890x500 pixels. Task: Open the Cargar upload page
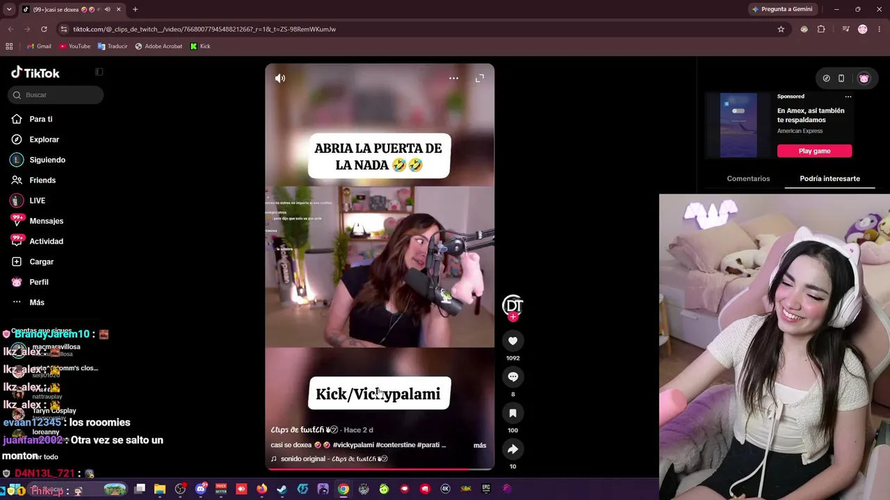[x=41, y=262]
